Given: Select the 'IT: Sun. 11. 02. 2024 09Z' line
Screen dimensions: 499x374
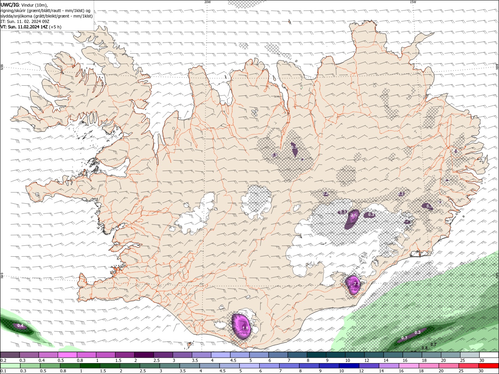Looking at the screenshot, I should point(25,21).
